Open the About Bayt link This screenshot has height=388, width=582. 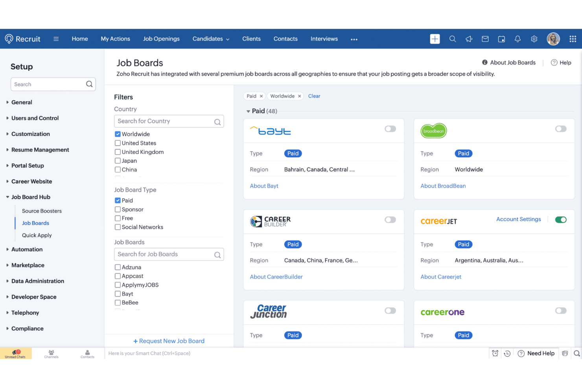click(x=264, y=186)
